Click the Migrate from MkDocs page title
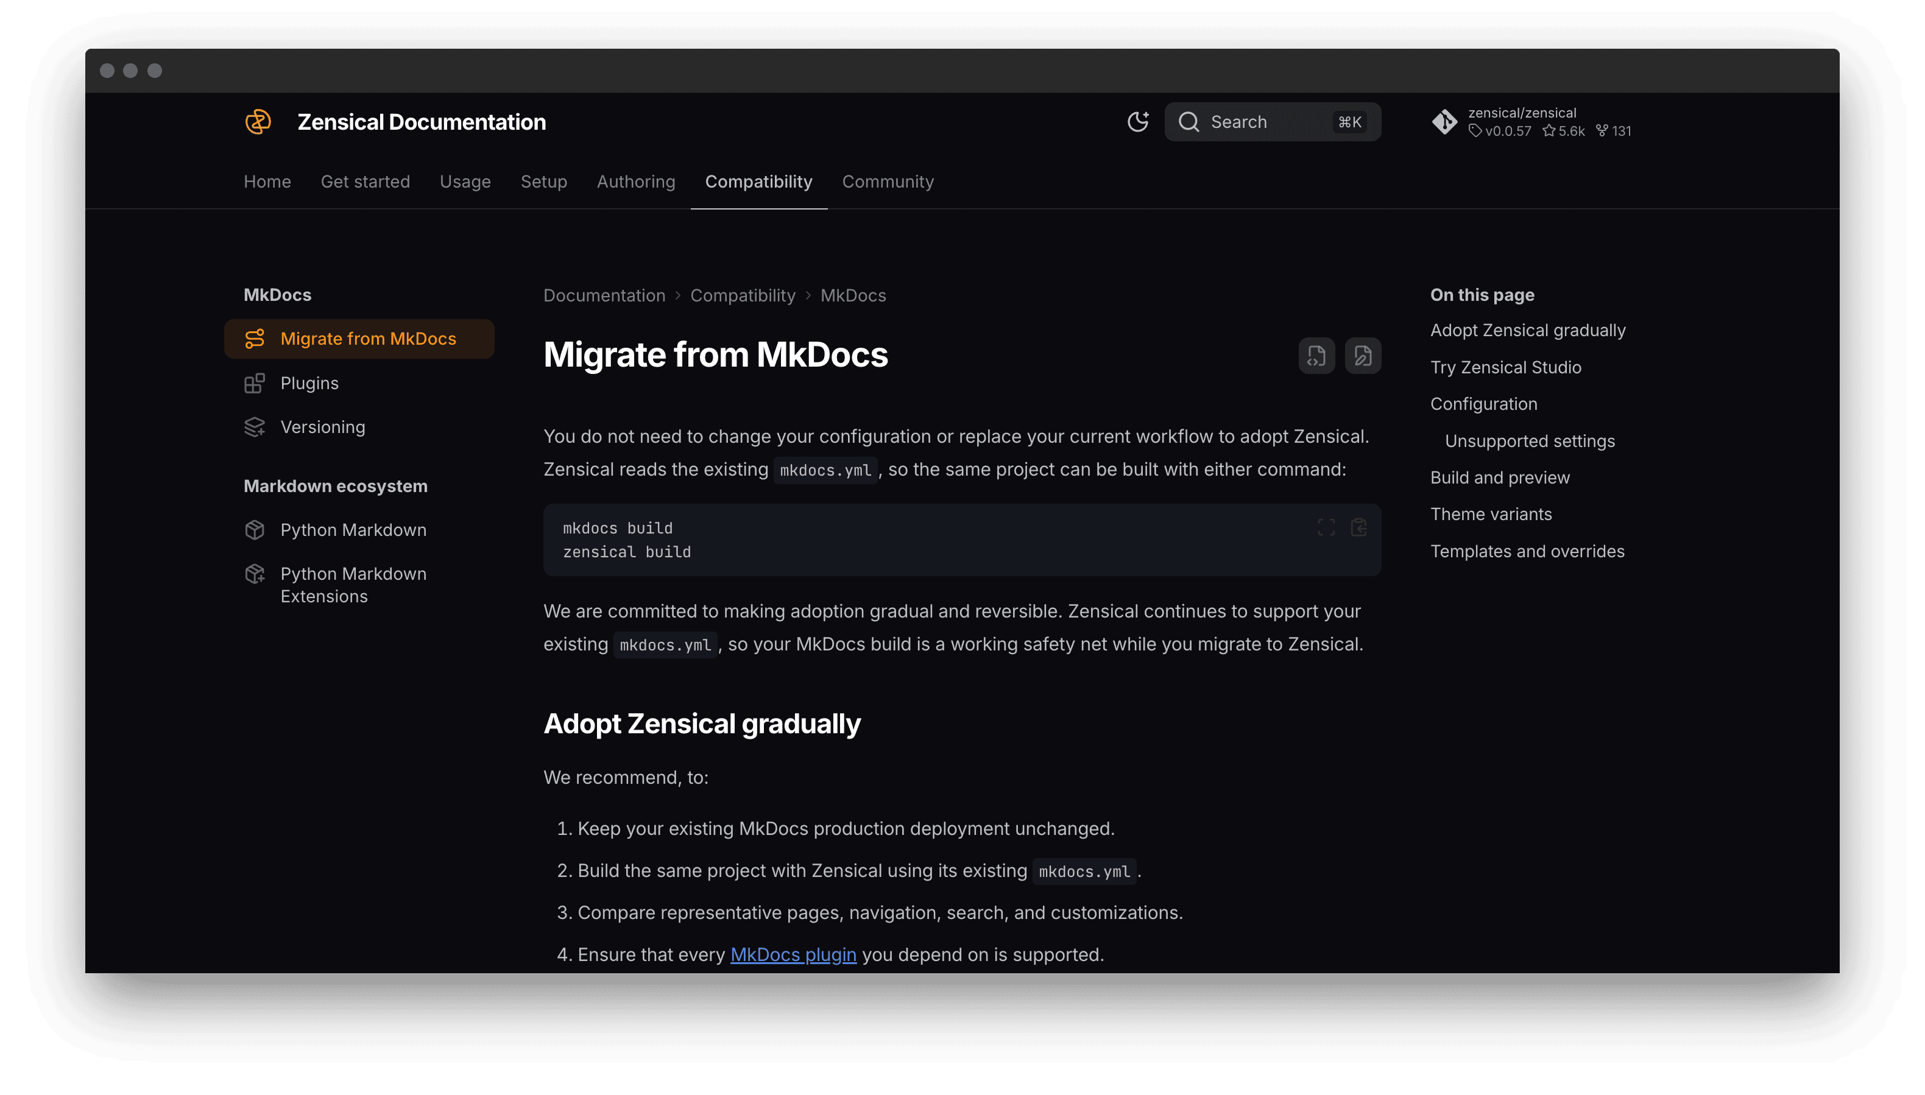The image size is (1925, 1095). click(x=715, y=355)
